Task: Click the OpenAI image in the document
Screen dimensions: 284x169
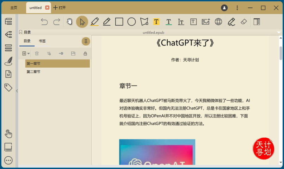Action: [157, 152]
